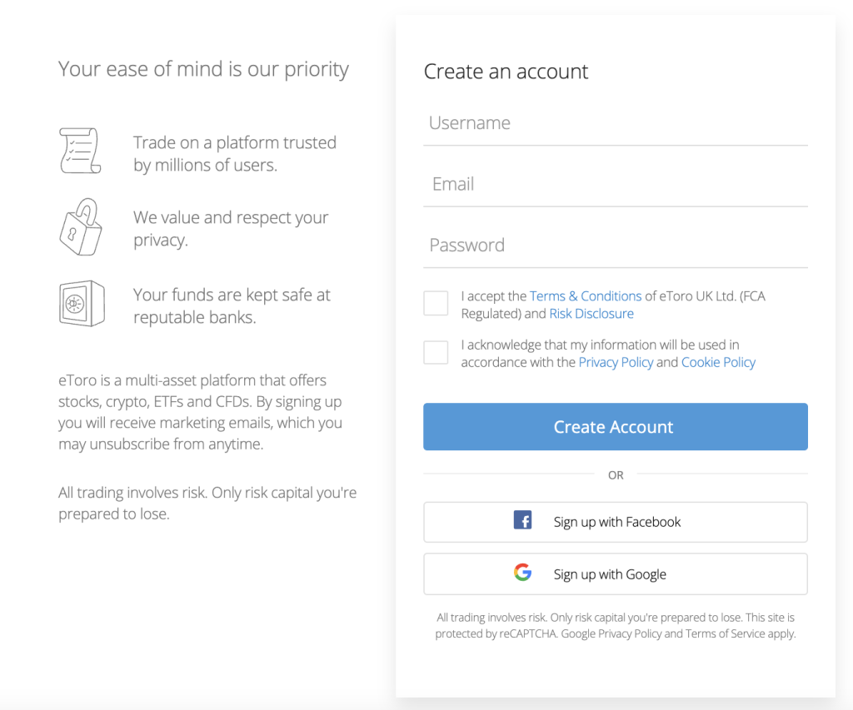The width and height of the screenshot is (853, 710).
Task: Tick the Terms & Conditions acceptance checkbox
Action: (x=436, y=303)
